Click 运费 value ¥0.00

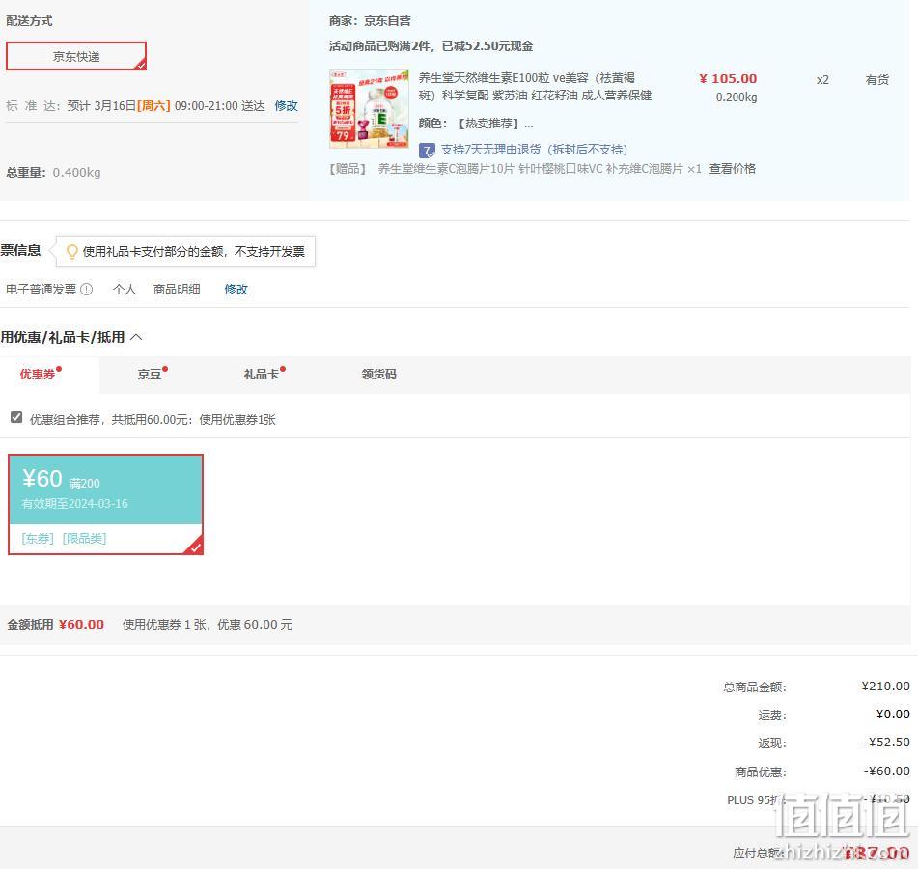tap(894, 715)
